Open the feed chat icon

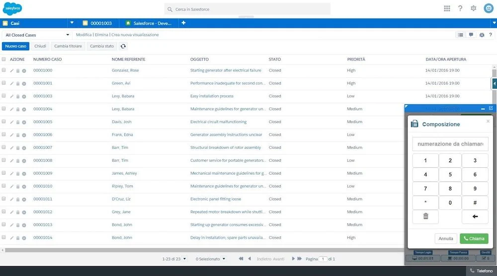(x=471, y=35)
